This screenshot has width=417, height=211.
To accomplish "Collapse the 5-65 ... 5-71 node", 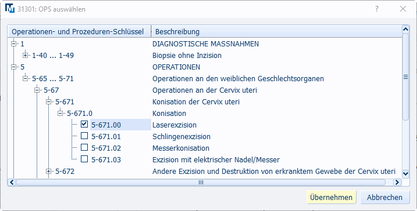I will [25, 78].
